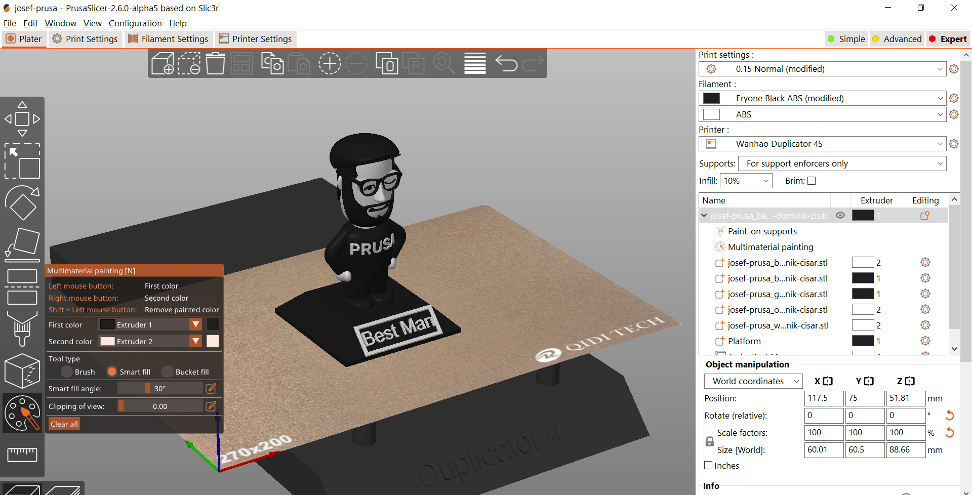Select the Seam painting cube tool
Screen dimensions: 972x495
22,370
